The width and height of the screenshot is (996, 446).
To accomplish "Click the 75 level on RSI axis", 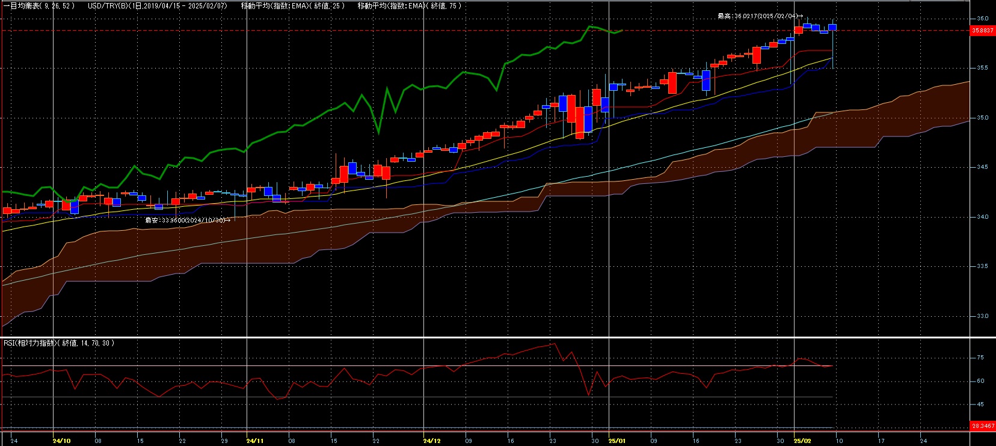I will [x=980, y=358].
